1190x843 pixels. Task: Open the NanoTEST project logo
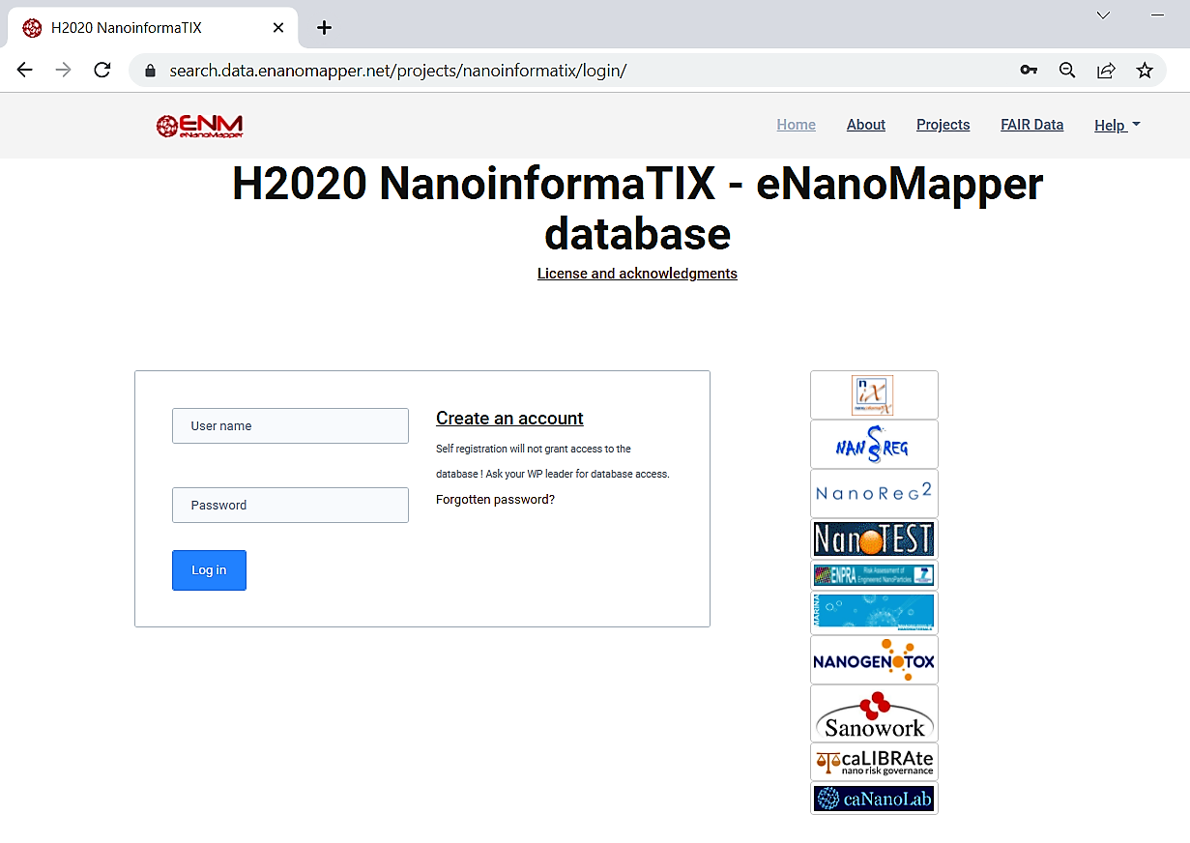pyautogui.click(x=874, y=538)
